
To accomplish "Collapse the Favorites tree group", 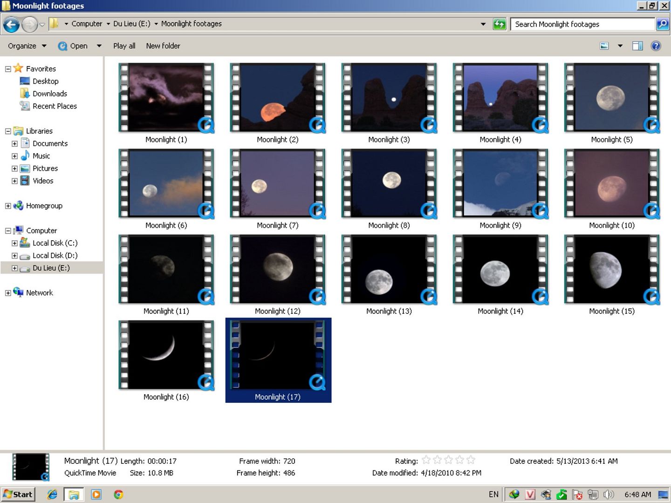I will pos(8,69).
